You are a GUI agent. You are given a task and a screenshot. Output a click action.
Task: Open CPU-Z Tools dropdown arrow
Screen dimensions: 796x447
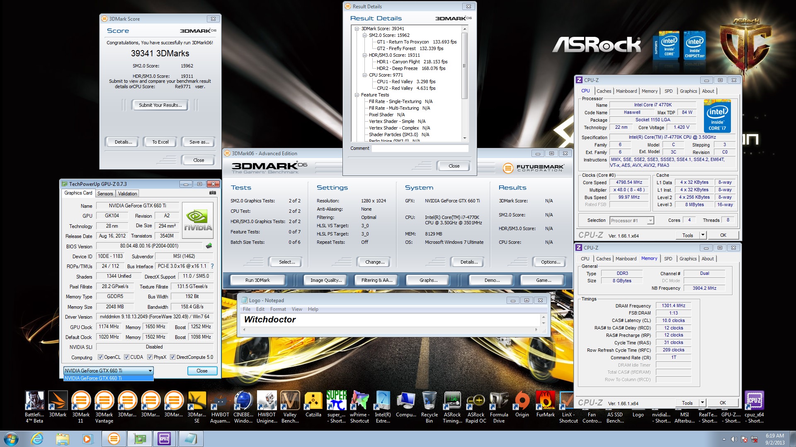coord(703,235)
